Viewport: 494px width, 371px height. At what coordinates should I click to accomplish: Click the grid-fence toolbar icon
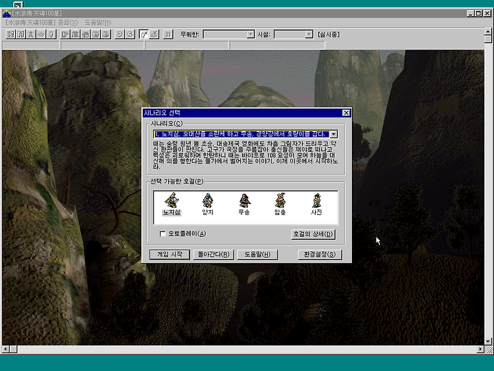[95, 34]
